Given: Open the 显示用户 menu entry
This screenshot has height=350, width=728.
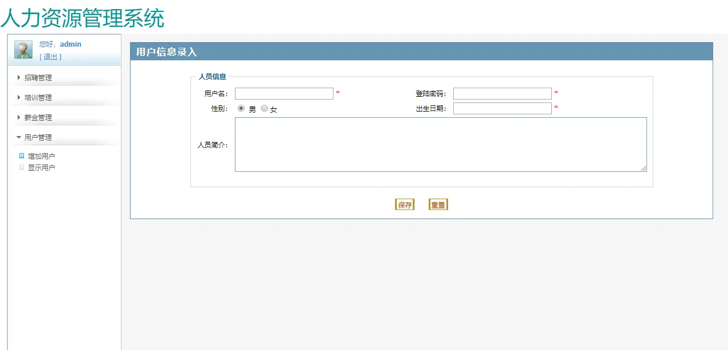Looking at the screenshot, I should [41, 167].
